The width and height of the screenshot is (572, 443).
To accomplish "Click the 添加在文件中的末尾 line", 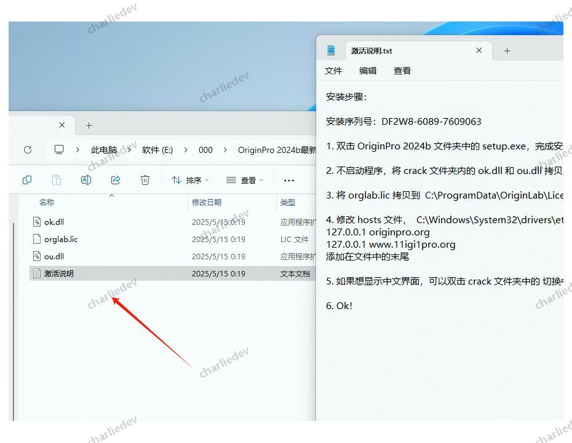I will tap(367, 256).
